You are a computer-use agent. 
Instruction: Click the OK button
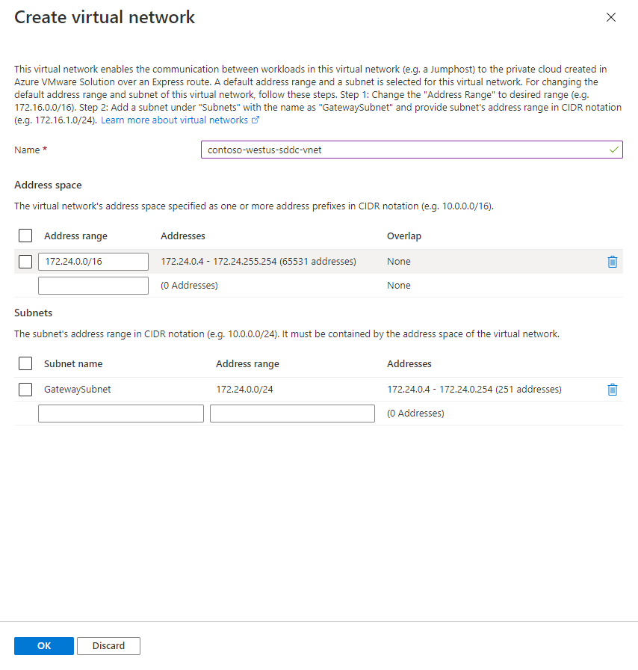pos(43,645)
